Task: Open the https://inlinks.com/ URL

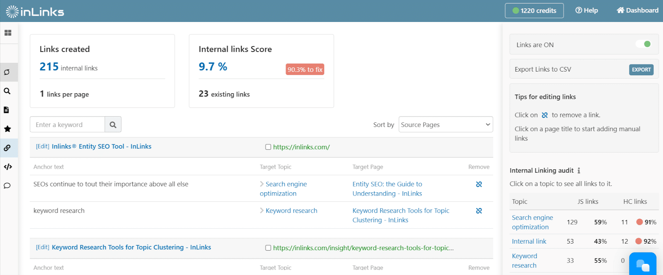Action: [x=301, y=147]
